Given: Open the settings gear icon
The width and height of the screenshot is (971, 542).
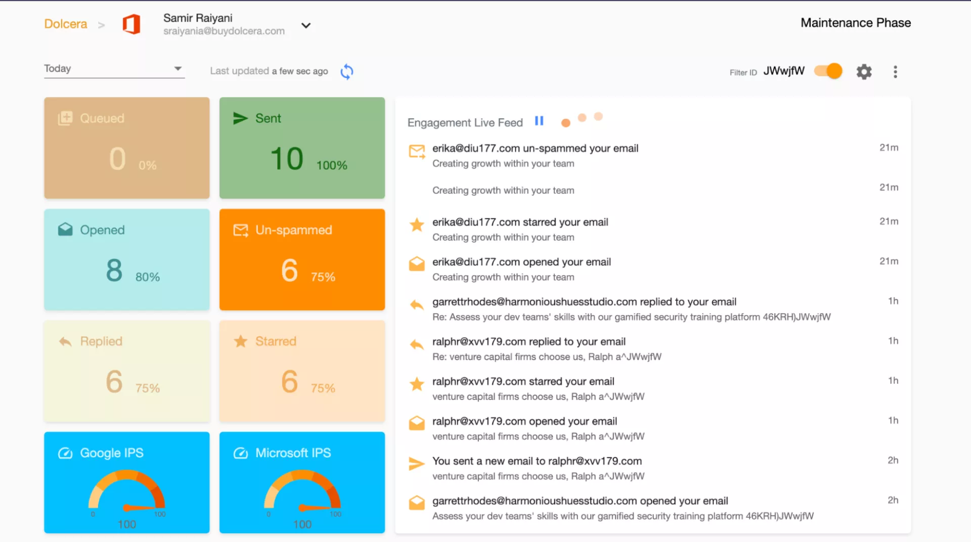Looking at the screenshot, I should 864,72.
